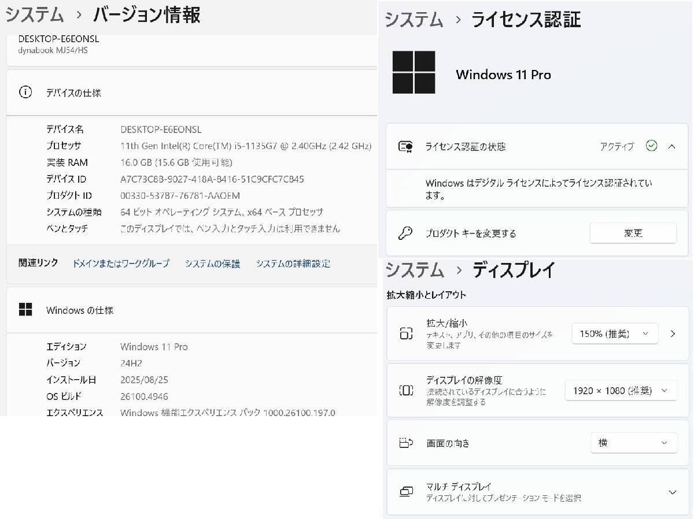Open the 1920 × 1080 resolution dropdown

[x=621, y=391]
